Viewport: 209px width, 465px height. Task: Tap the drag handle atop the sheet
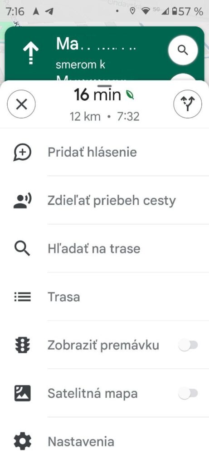[104, 86]
